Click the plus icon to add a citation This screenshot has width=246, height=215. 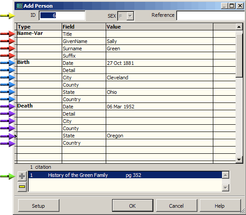(x=22, y=176)
